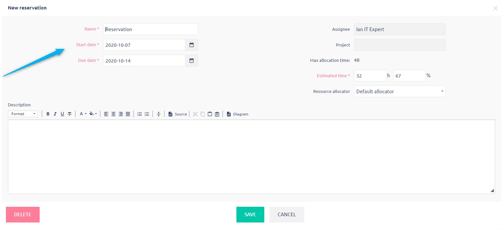The height and width of the screenshot is (230, 503).
Task: Apply underline formatting in the editor
Action: 62,114
